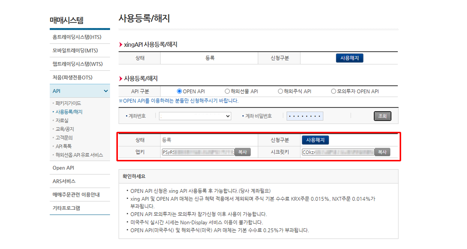Go to 고객문의 submenu link
467x249 pixels.
64,137
